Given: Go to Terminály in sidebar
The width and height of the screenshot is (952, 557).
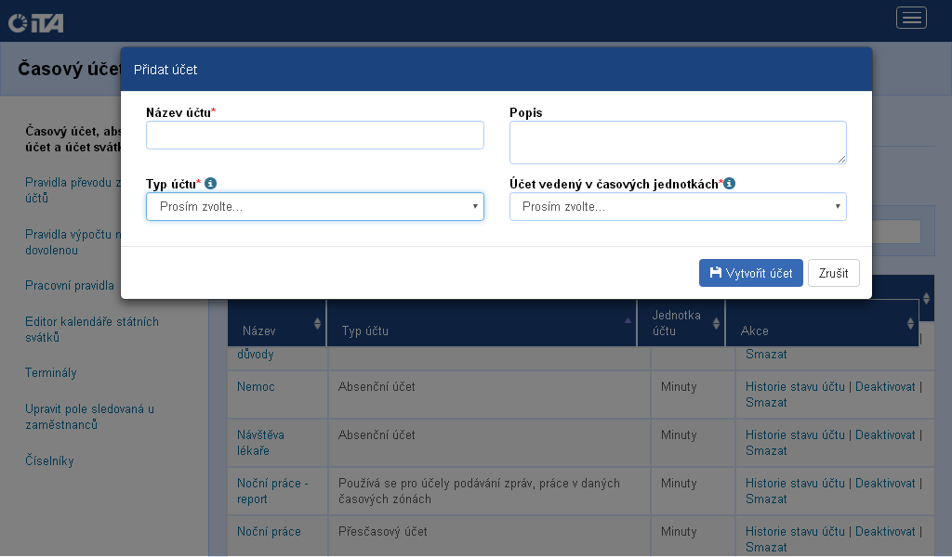Looking at the screenshot, I should (51, 373).
